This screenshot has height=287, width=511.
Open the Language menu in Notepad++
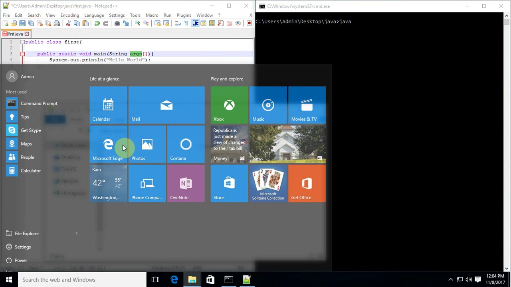[94, 15]
